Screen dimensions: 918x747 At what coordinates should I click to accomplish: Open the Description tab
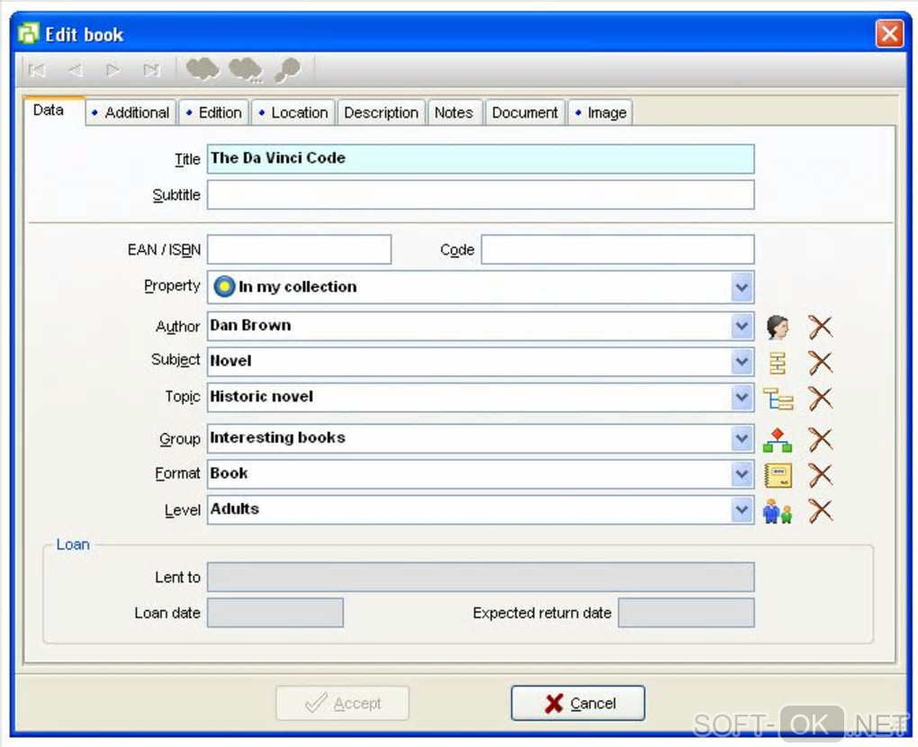click(x=381, y=112)
